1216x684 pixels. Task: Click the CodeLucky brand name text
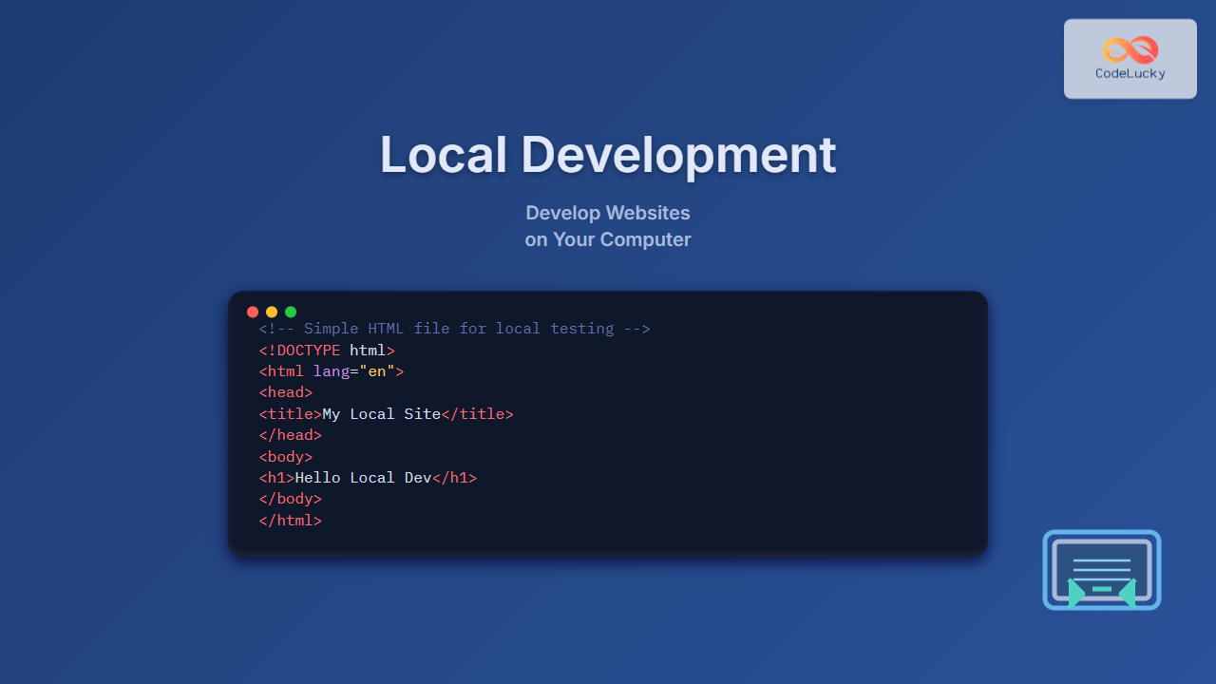[1130, 74]
